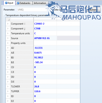Select the C7H8 component cell

coord(45,29)
